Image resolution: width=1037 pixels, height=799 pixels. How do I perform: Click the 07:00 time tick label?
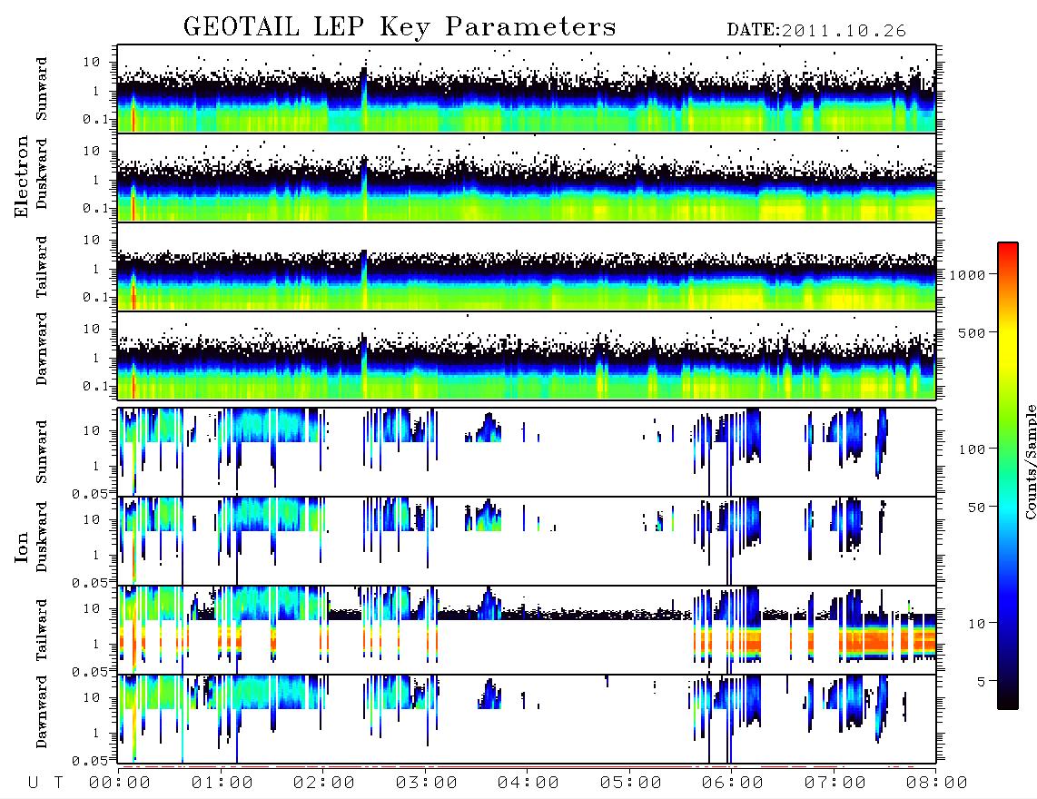[835, 784]
